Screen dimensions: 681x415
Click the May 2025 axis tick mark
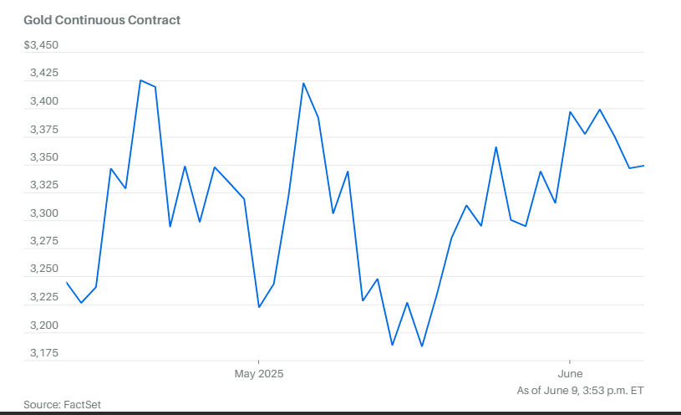[259, 362]
